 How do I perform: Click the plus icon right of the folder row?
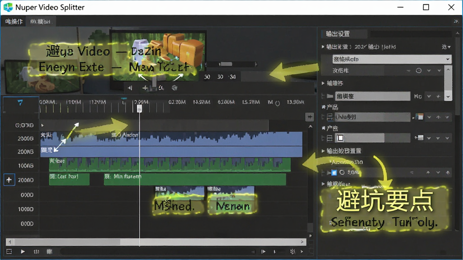438,97
